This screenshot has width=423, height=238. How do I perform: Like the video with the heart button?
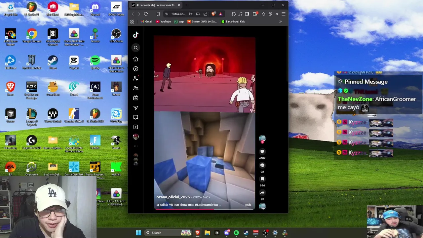(x=262, y=152)
